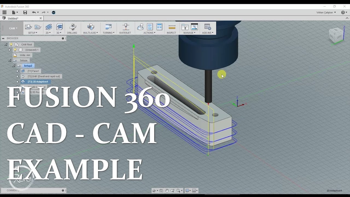Image resolution: width=350 pixels, height=197 pixels.
Task: Select the Pan hand tool
Action: [x=167, y=191]
